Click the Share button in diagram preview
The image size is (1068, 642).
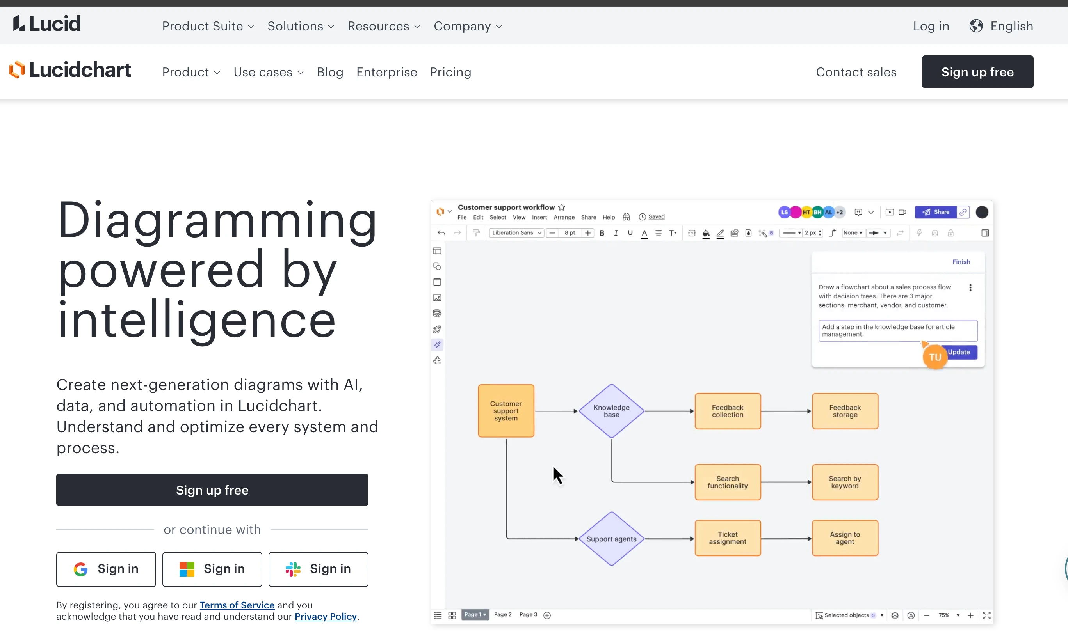click(x=936, y=212)
